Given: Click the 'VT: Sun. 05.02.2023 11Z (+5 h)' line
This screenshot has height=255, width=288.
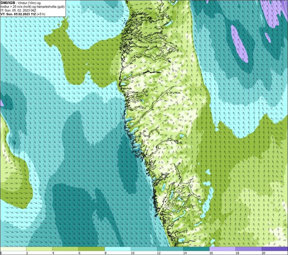Looking at the screenshot, I should coord(23,14).
